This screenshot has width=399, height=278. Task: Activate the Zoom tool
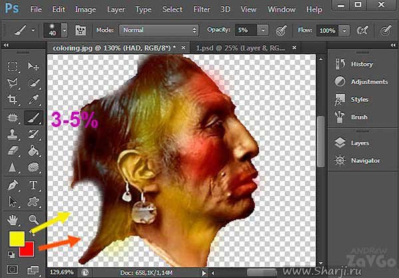pos(33,219)
